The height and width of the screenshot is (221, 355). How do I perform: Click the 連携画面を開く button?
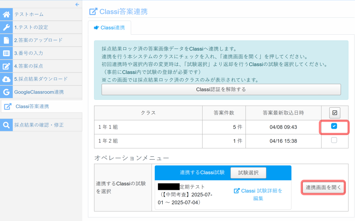(323, 188)
